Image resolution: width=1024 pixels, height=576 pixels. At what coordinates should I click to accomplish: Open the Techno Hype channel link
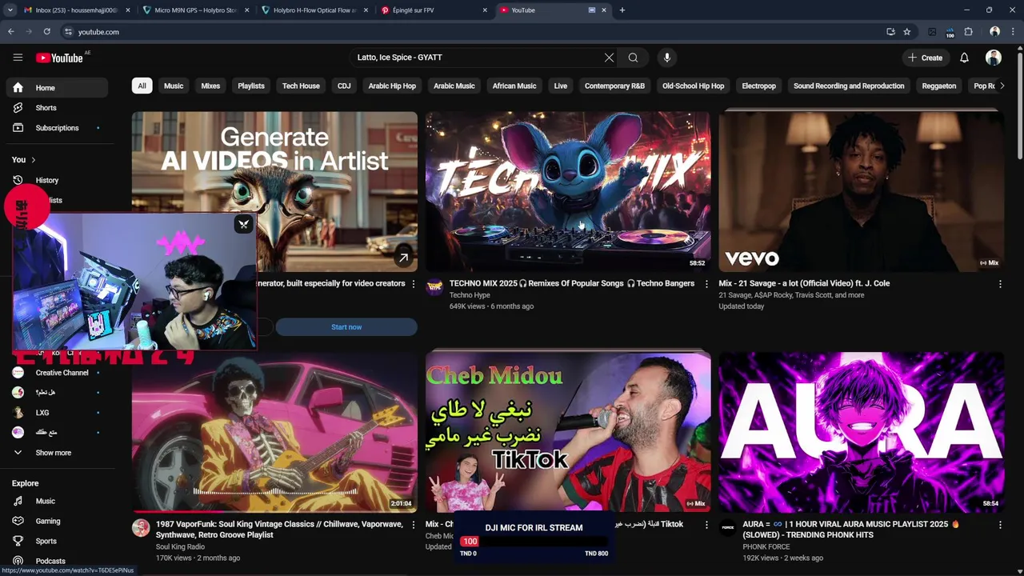[470, 295]
